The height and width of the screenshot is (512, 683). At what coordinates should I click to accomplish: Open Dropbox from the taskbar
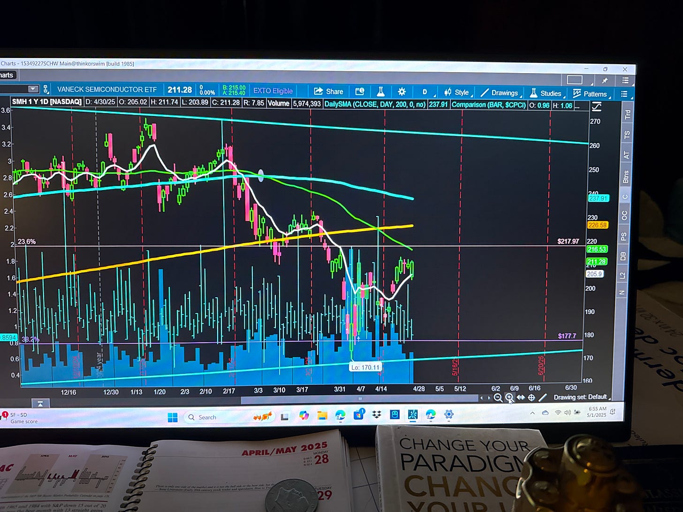[x=376, y=414]
